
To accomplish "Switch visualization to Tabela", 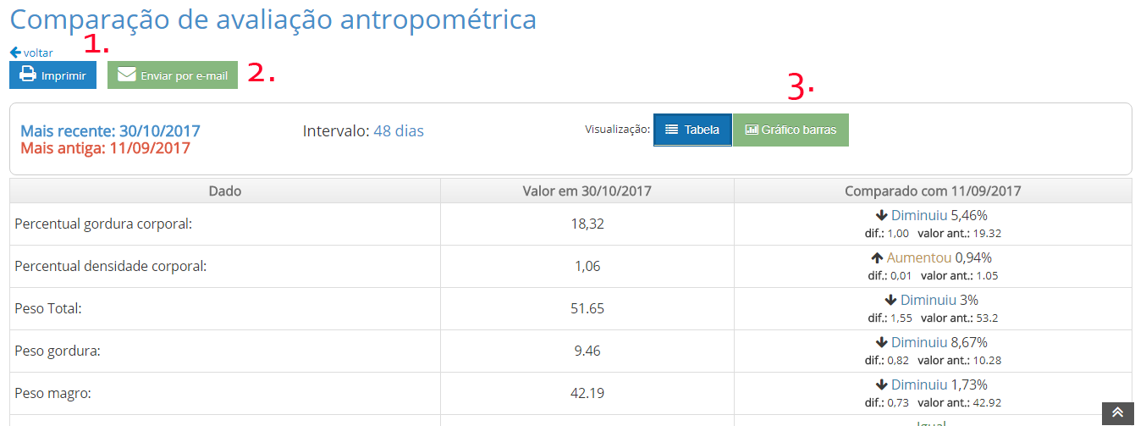I will point(692,130).
